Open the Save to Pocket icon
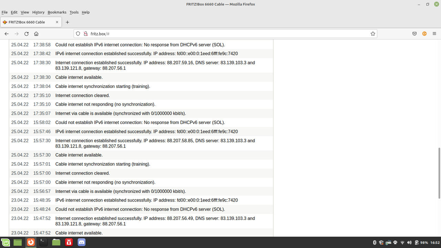441x248 pixels. 415,34
